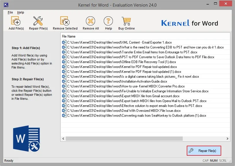Click the horizontal scrollbar thumb

point(124,139)
